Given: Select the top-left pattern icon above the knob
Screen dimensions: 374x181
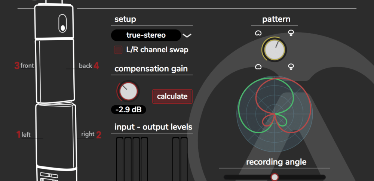Looking at the screenshot, I should 258,33.
